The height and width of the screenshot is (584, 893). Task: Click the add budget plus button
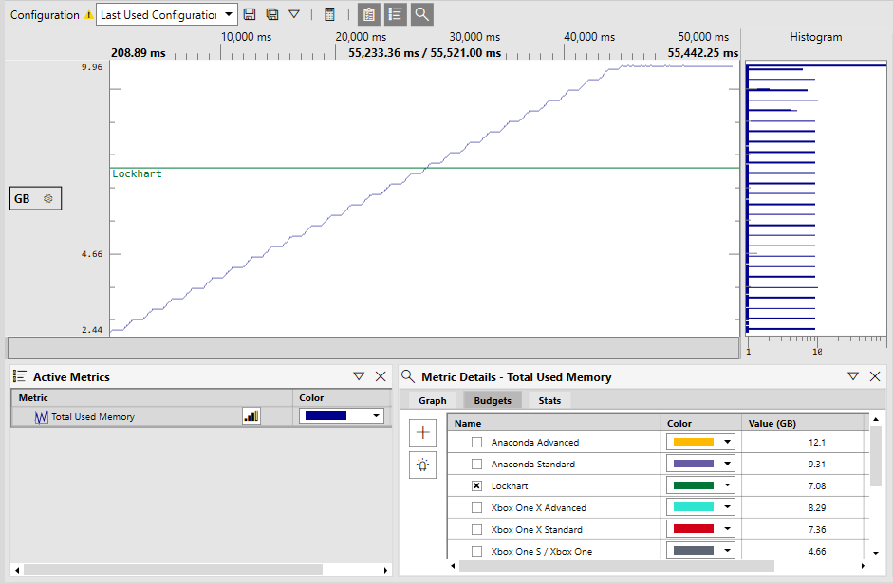pos(422,432)
